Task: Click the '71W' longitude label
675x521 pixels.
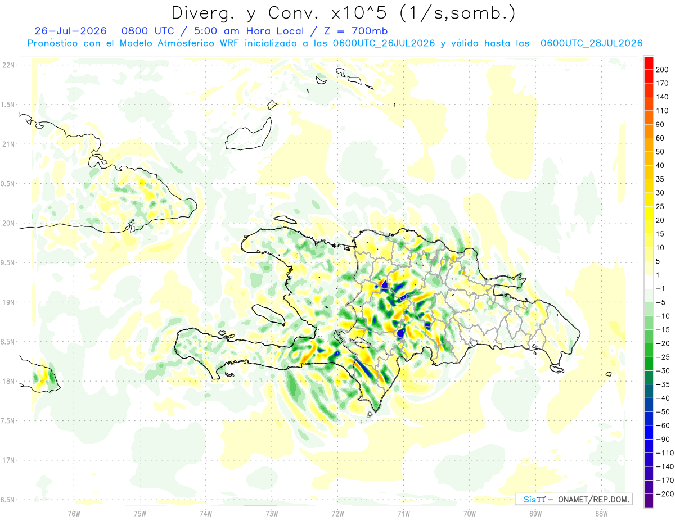Action: coord(403,513)
